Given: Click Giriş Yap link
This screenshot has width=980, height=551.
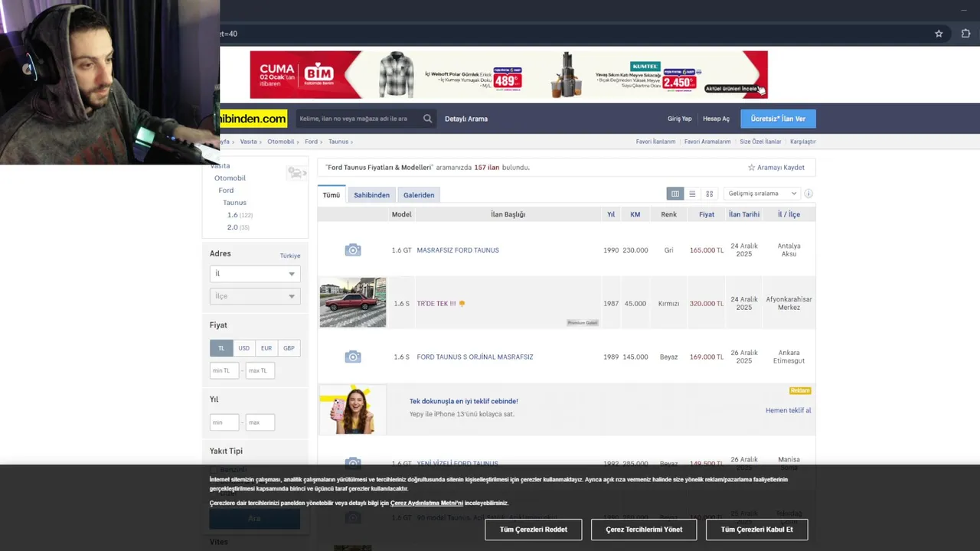Looking at the screenshot, I should pos(679,119).
